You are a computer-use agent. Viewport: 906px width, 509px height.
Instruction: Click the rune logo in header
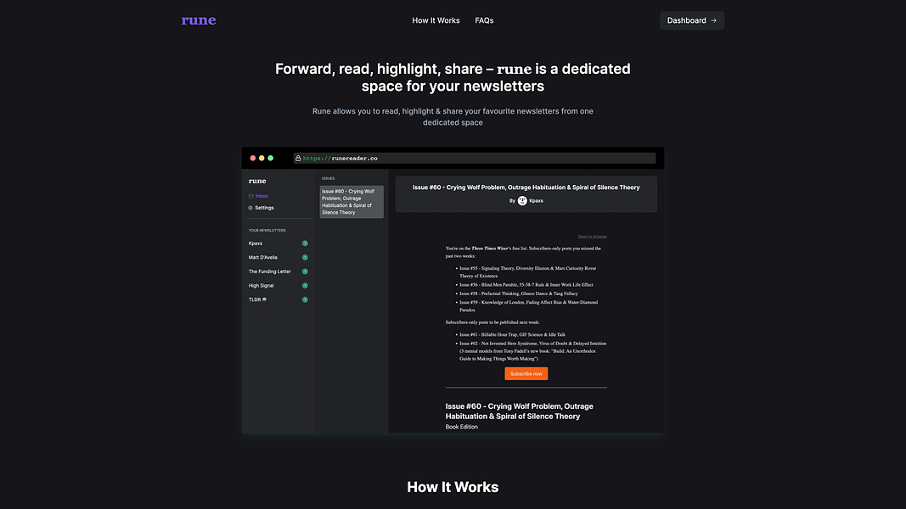coord(199,20)
